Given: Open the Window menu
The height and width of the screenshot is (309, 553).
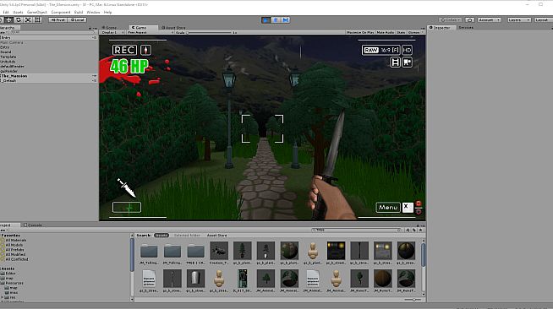Looking at the screenshot, I should click(x=94, y=13).
